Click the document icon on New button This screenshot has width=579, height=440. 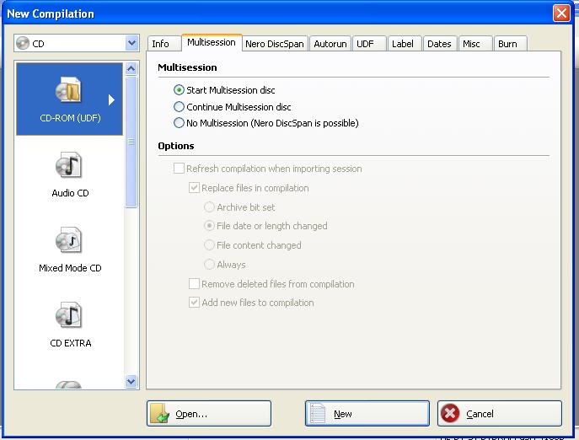pos(318,413)
